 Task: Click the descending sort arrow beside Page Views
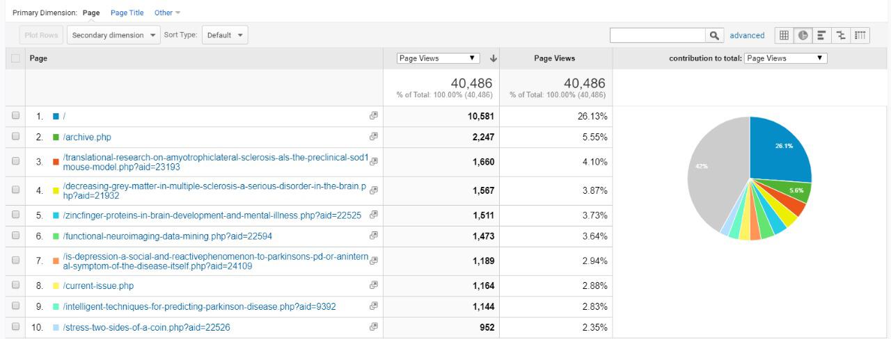[494, 58]
